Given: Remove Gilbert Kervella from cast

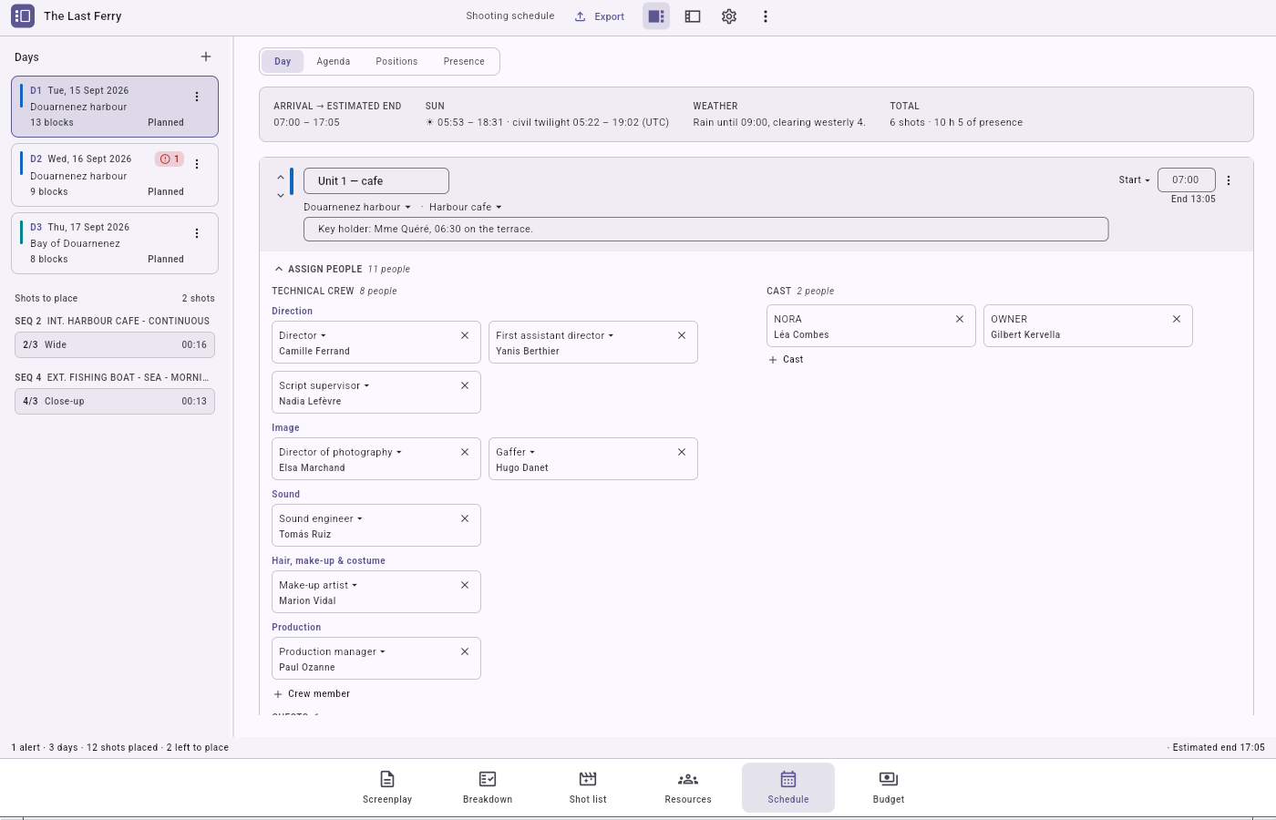Looking at the screenshot, I should point(1177,319).
